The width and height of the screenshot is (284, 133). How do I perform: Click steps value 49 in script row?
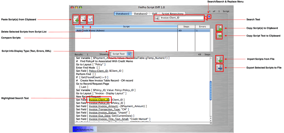pyautogui.click(x=180, y=31)
